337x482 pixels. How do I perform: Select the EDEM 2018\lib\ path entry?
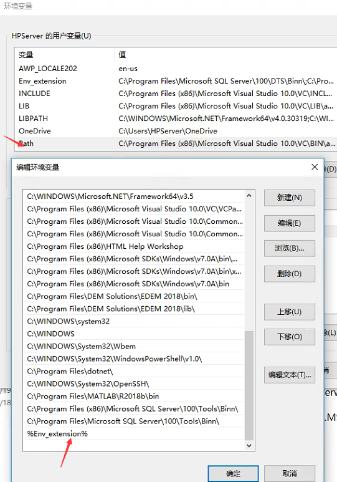(x=135, y=309)
